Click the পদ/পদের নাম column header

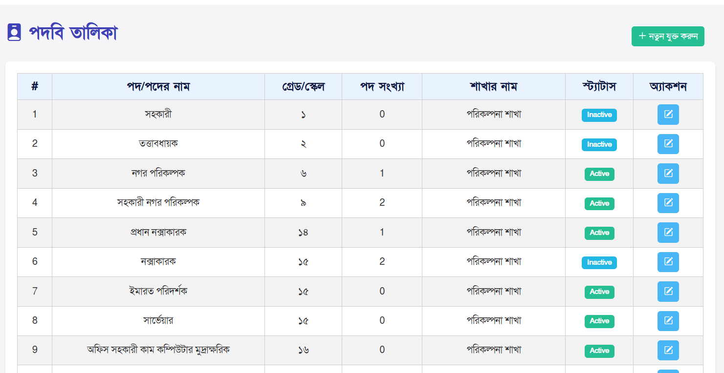point(158,87)
